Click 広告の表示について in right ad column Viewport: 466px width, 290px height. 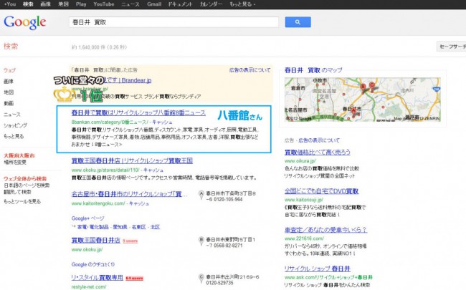coord(319,140)
